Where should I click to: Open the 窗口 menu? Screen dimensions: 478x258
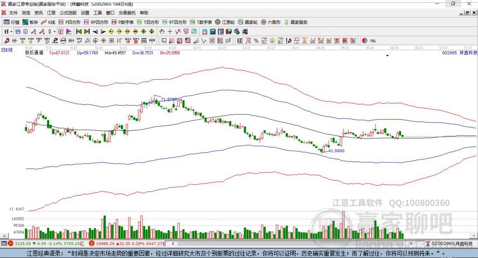click(x=110, y=13)
